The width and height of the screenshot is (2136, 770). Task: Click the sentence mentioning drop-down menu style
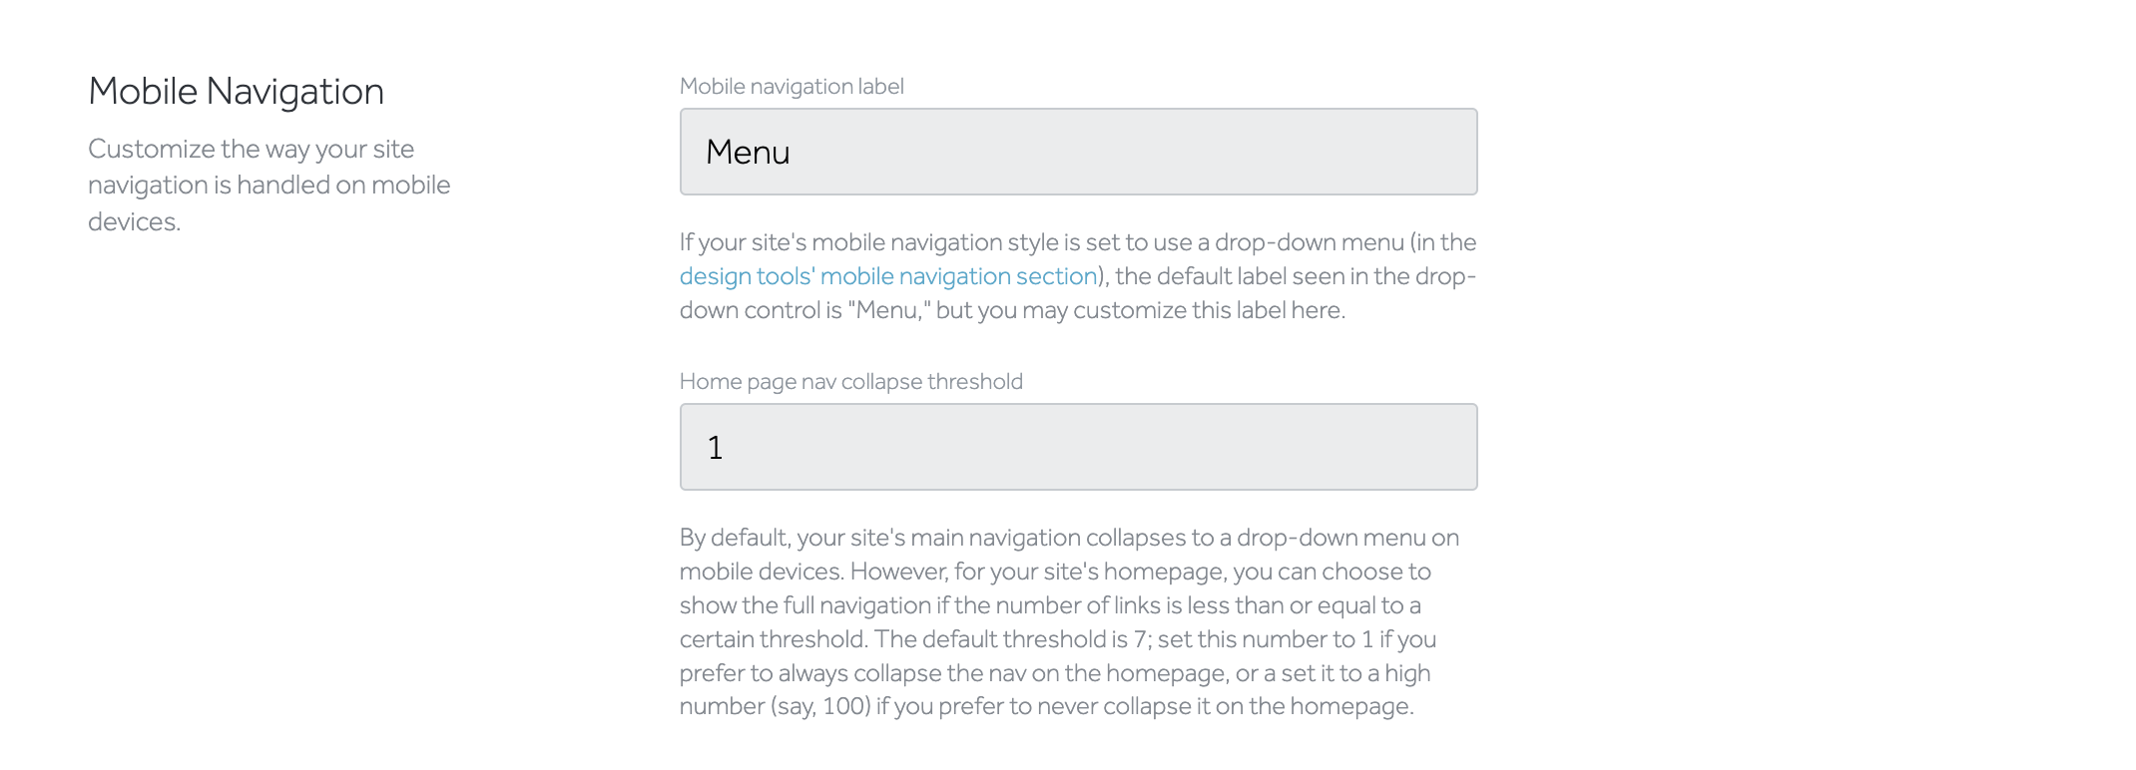(1076, 242)
